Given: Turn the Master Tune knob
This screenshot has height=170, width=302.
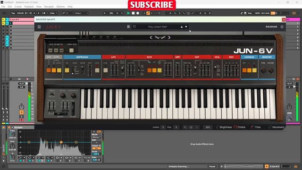Looking at the screenshot, I should (263, 70).
